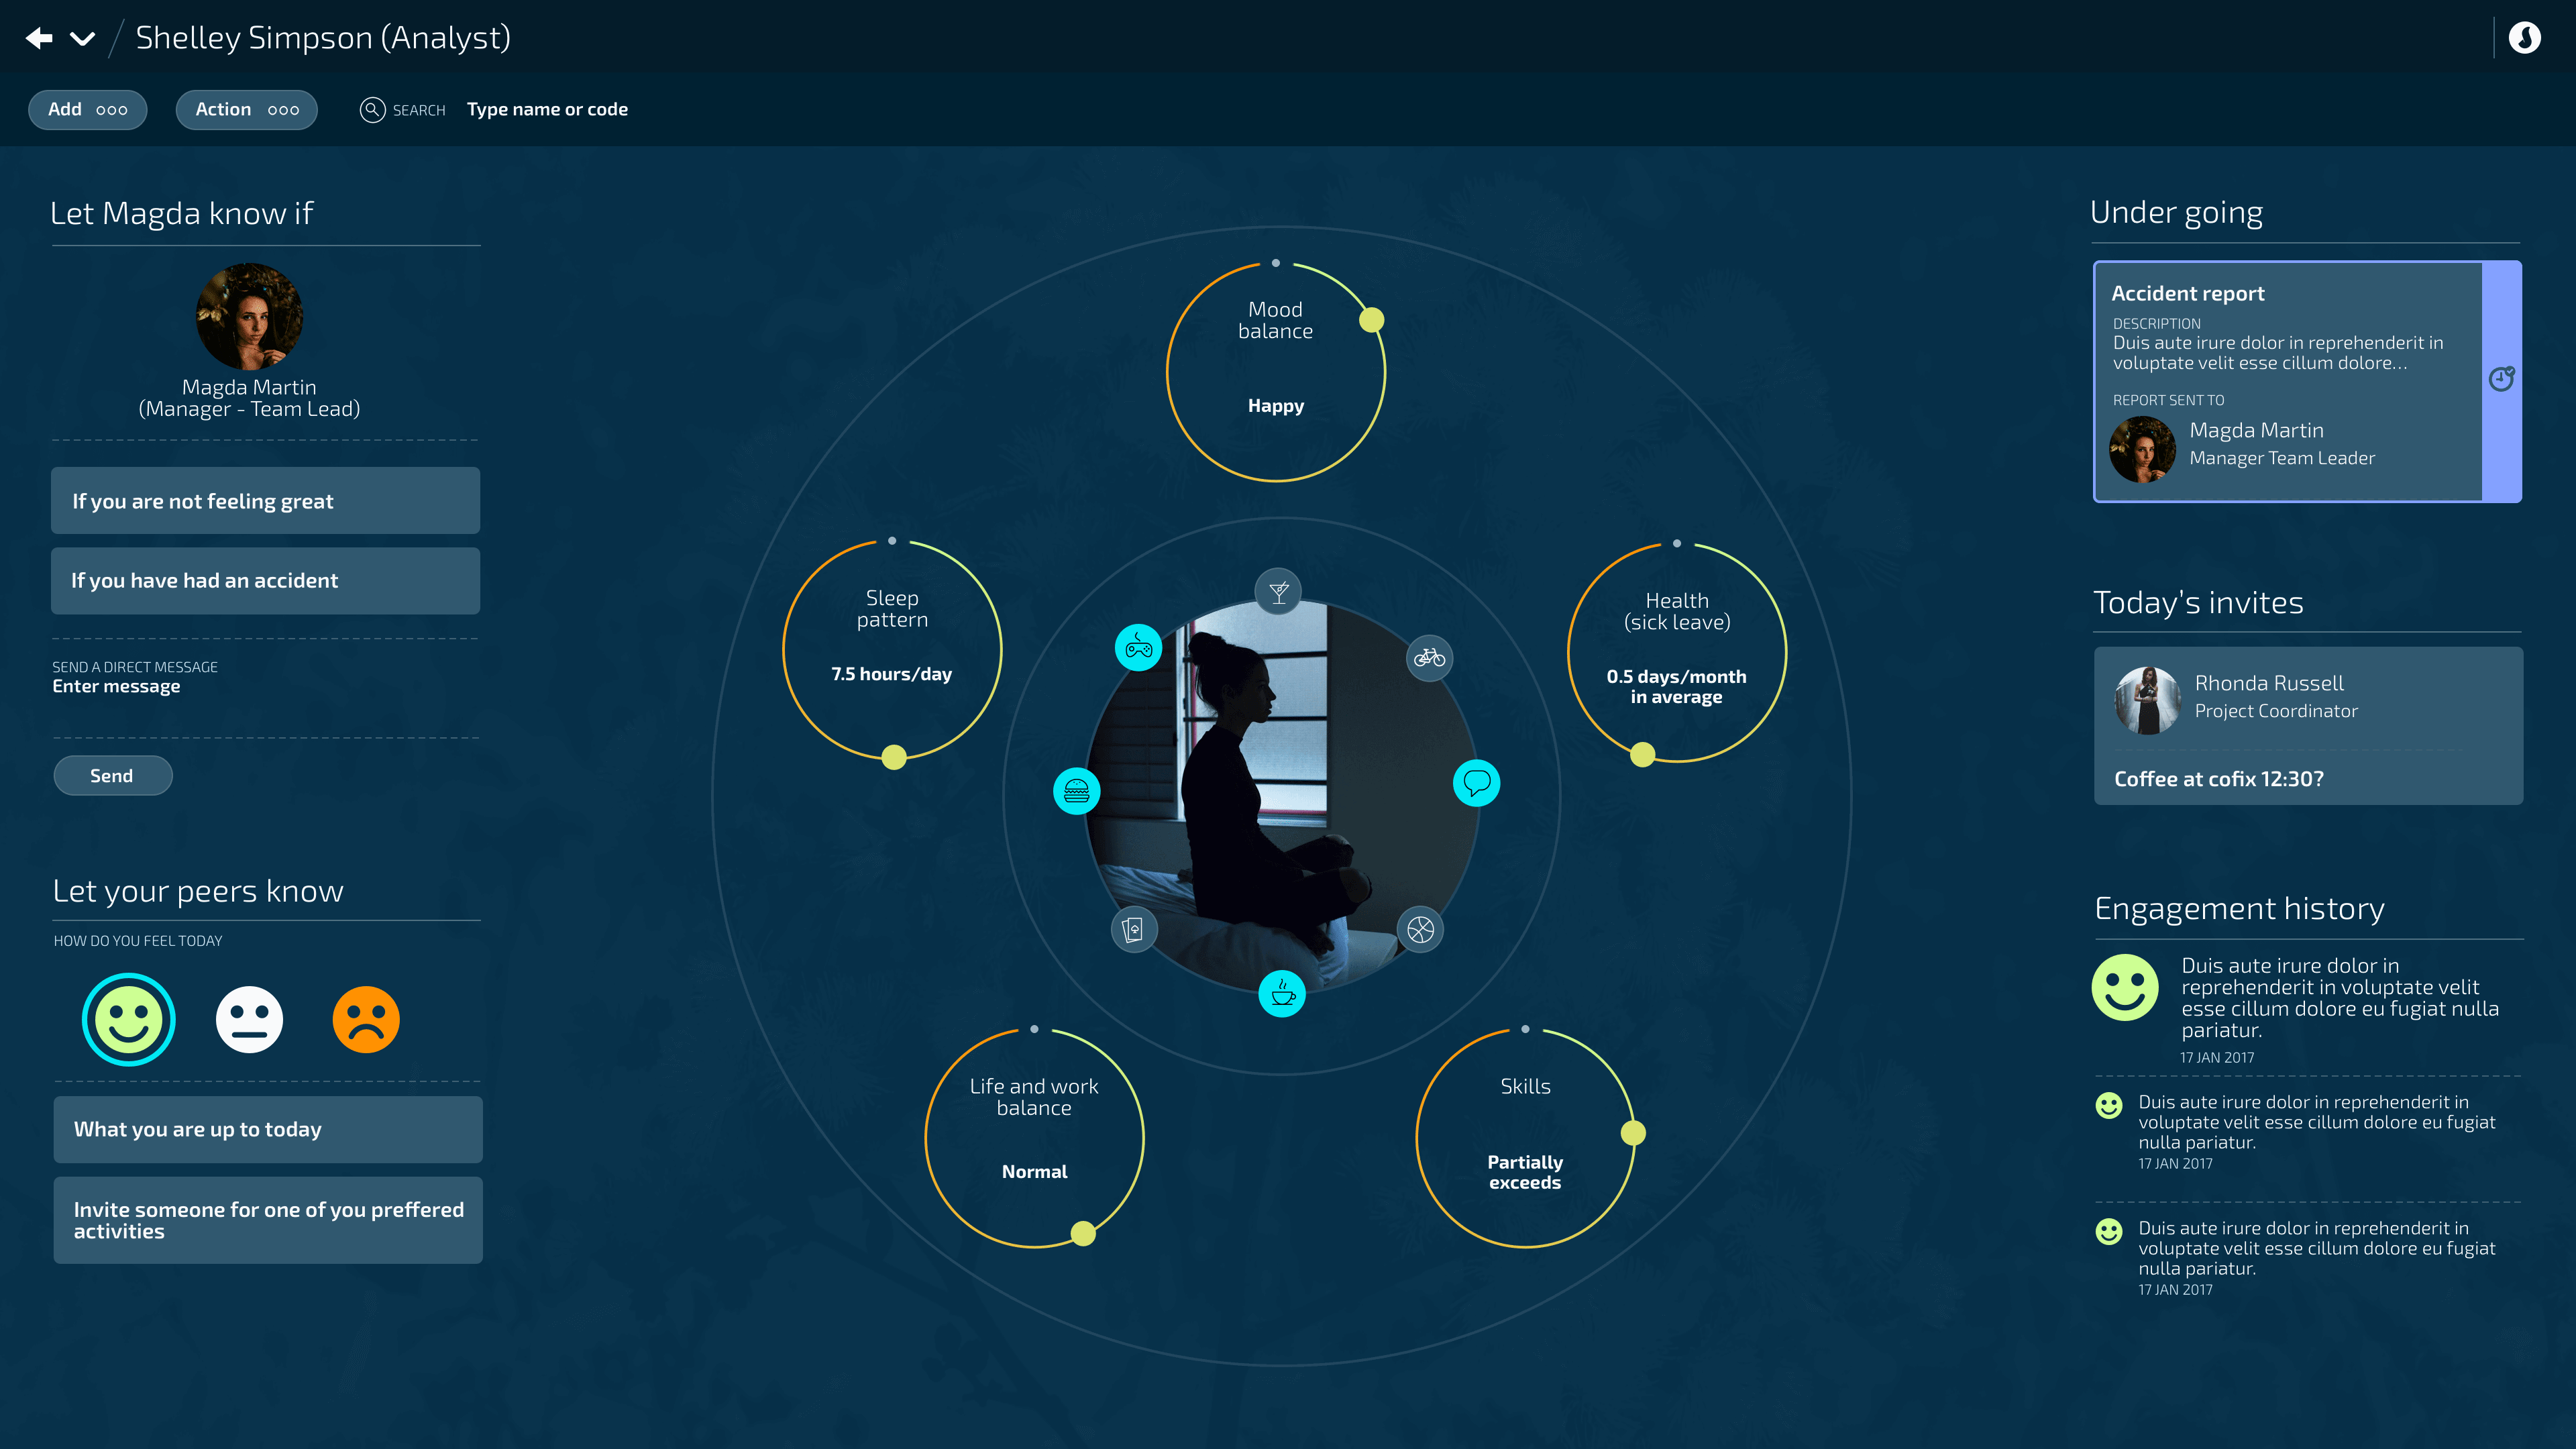Choose 'If you have had an accident'
This screenshot has width=2576, height=1449.
(265, 581)
